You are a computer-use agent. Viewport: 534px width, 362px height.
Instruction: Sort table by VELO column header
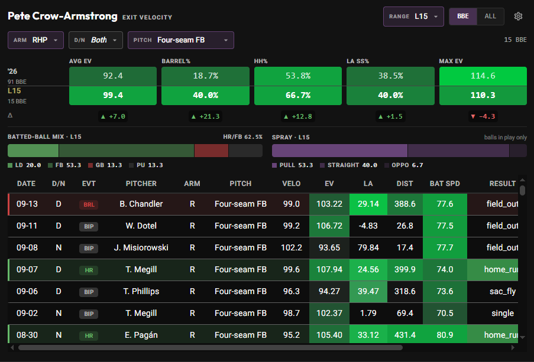(291, 184)
